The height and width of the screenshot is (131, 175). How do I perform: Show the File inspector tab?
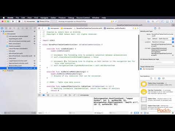click(x=155, y=28)
